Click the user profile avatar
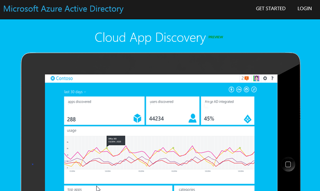Viewport: 320px width, 191px height. [256, 78]
